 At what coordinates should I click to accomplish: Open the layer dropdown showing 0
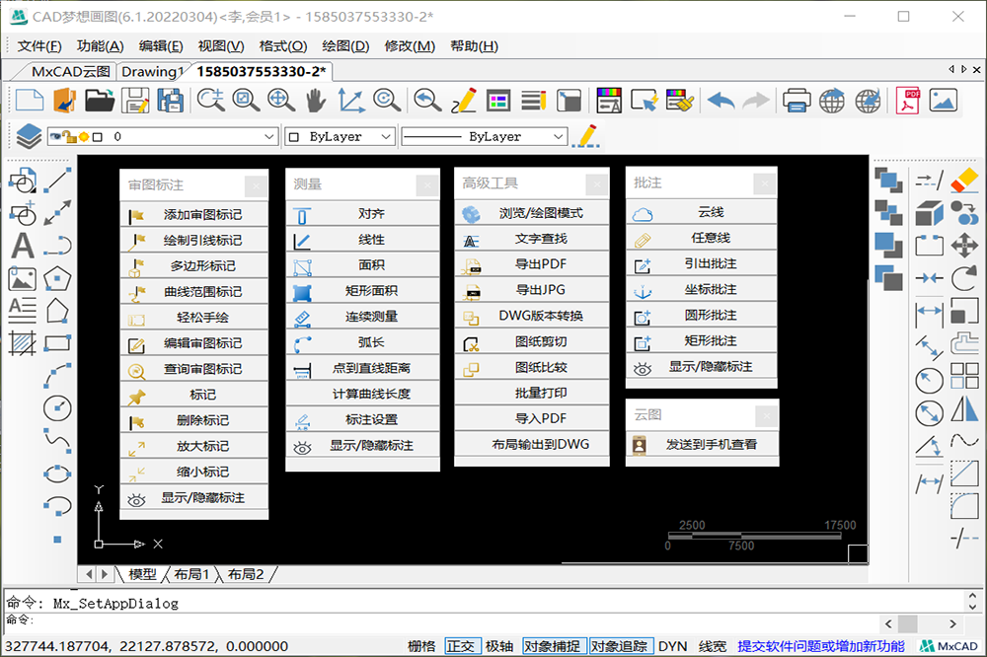tap(163, 136)
